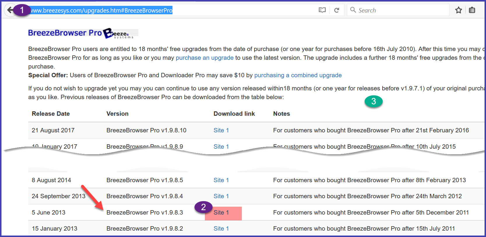Click the BreezeBrowser Pro heading
The height and width of the screenshot is (237, 486).
click(x=65, y=33)
